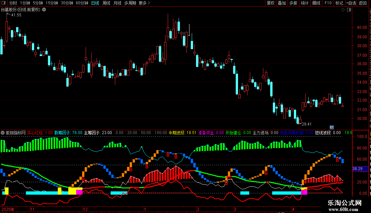The image size is (371, 213).
Task: Click the 短线波段: 0.00 indicator label
Action: point(328,133)
